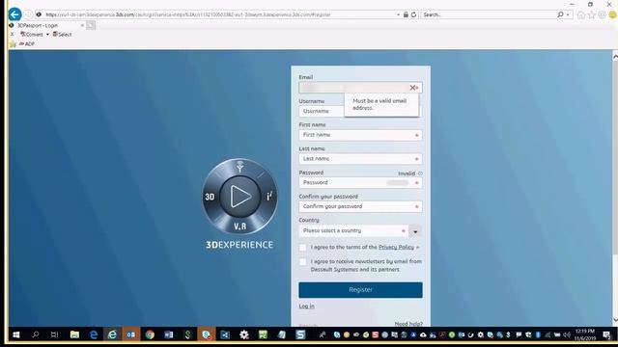Click scrollbar down arrow
The height and width of the screenshot is (347, 618).
615,320
